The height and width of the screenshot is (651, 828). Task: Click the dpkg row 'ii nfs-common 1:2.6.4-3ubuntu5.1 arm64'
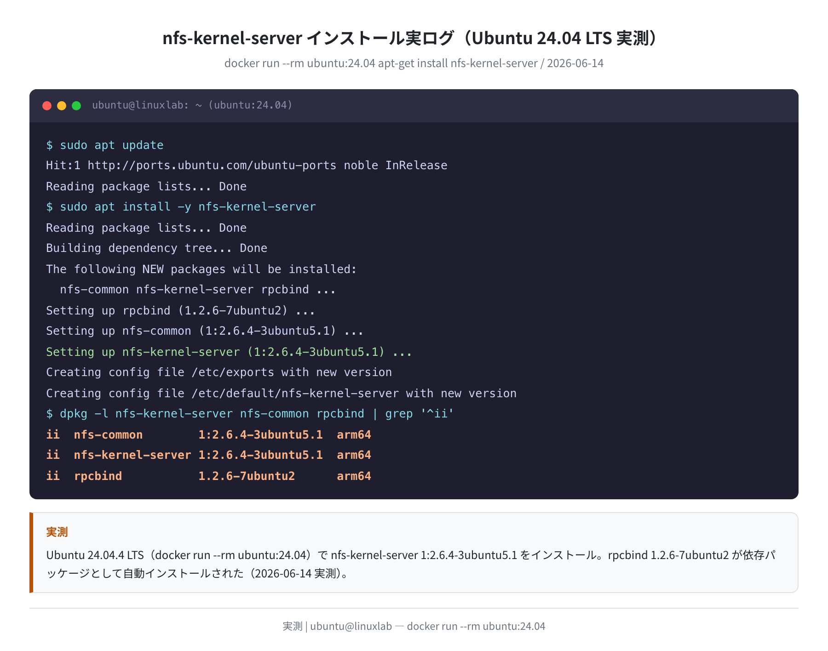208,434
